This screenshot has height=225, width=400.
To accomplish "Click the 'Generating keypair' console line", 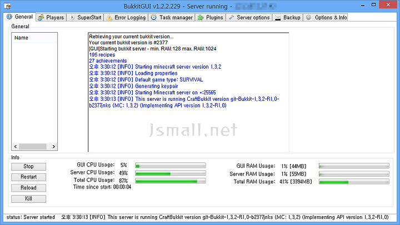I will [x=133, y=86].
